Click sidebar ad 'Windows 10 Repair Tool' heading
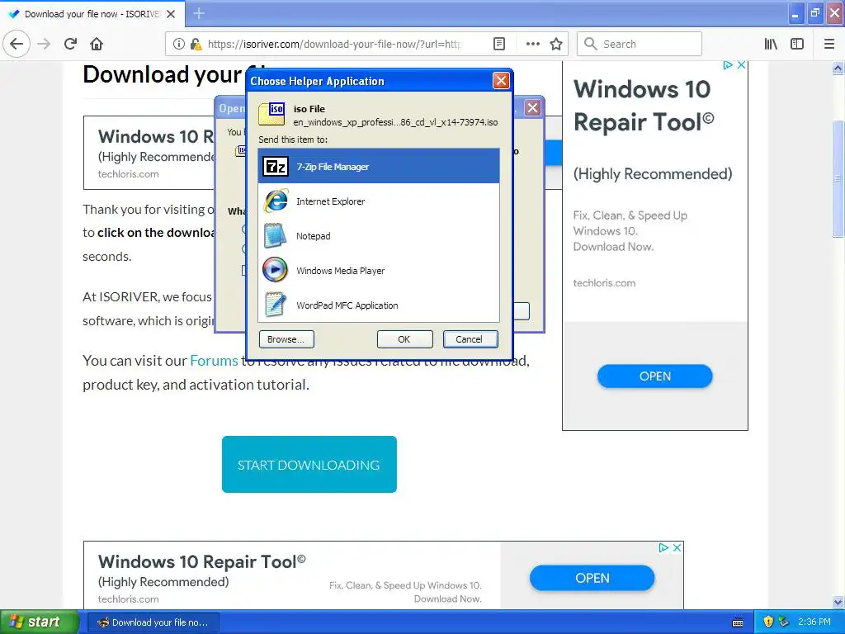This screenshot has width=845, height=634. 644,105
